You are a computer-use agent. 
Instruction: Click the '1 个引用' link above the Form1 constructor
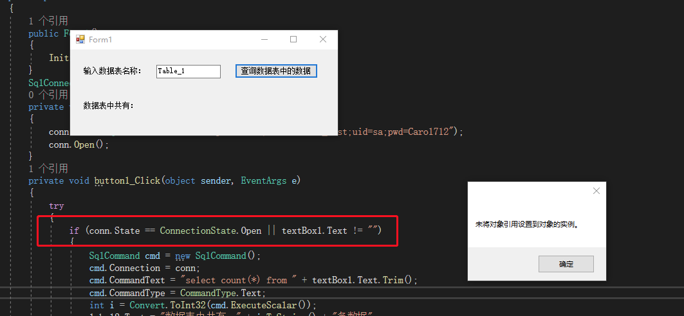pyautogui.click(x=48, y=21)
